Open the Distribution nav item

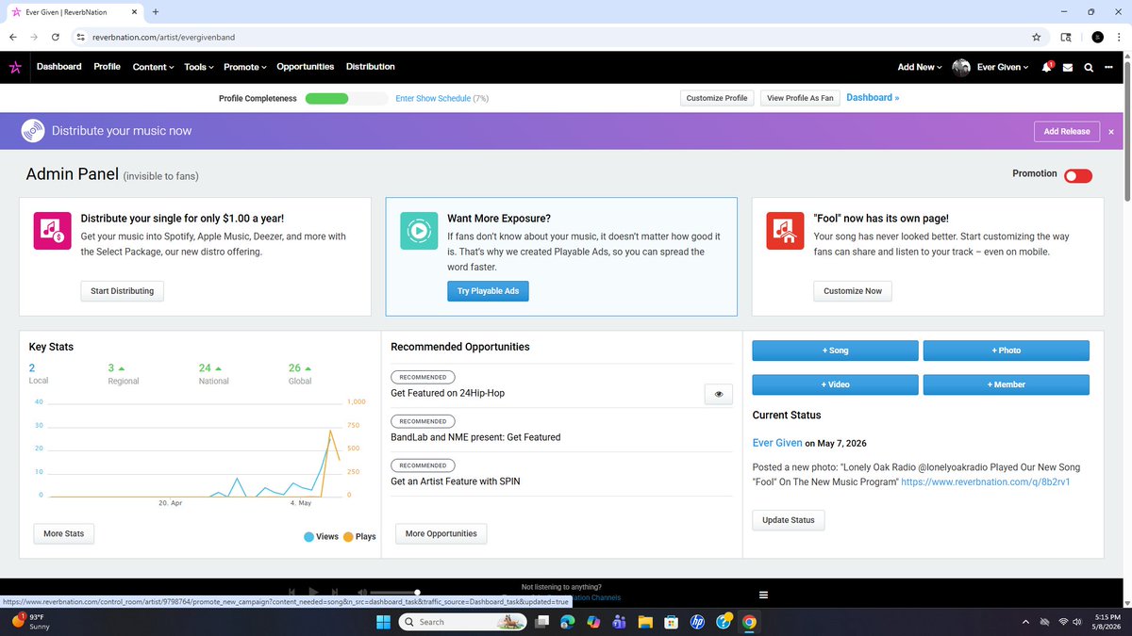371,67
